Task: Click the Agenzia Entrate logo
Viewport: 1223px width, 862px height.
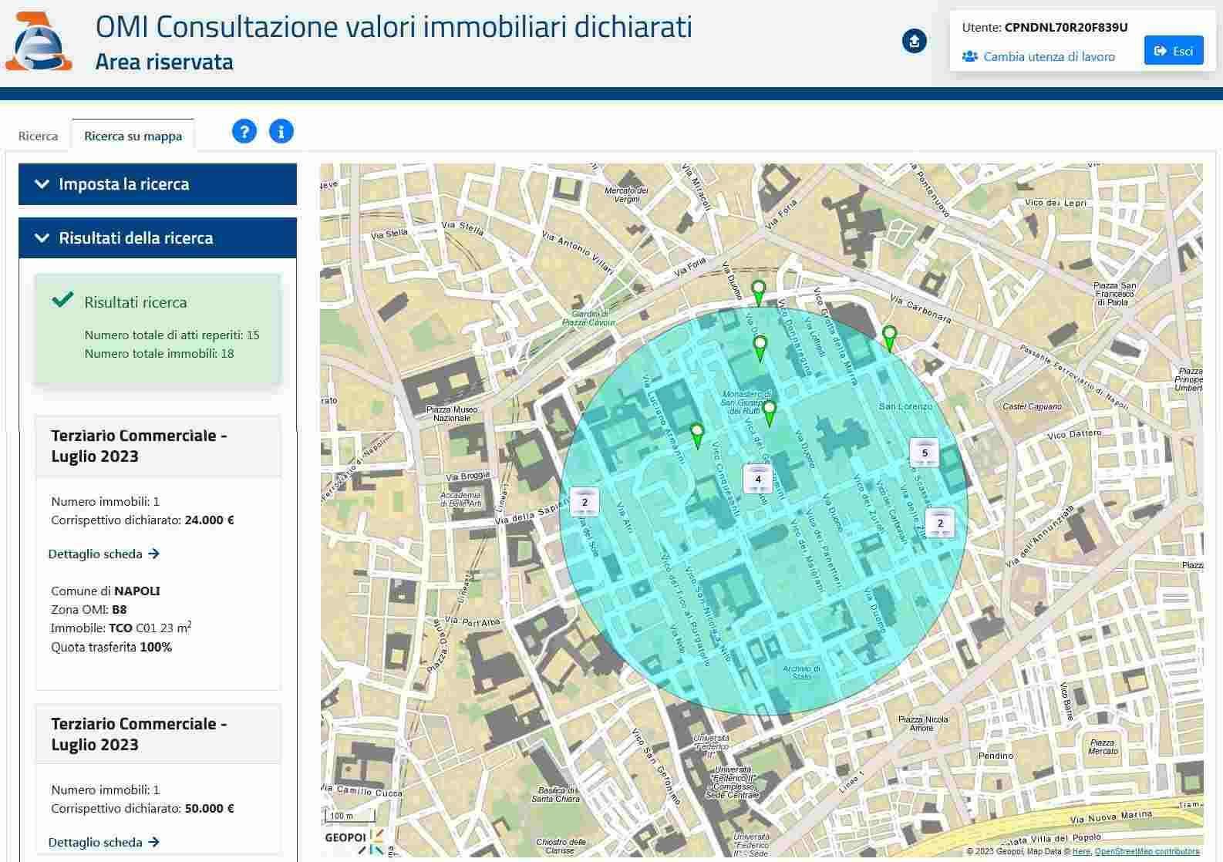Action: [39, 42]
